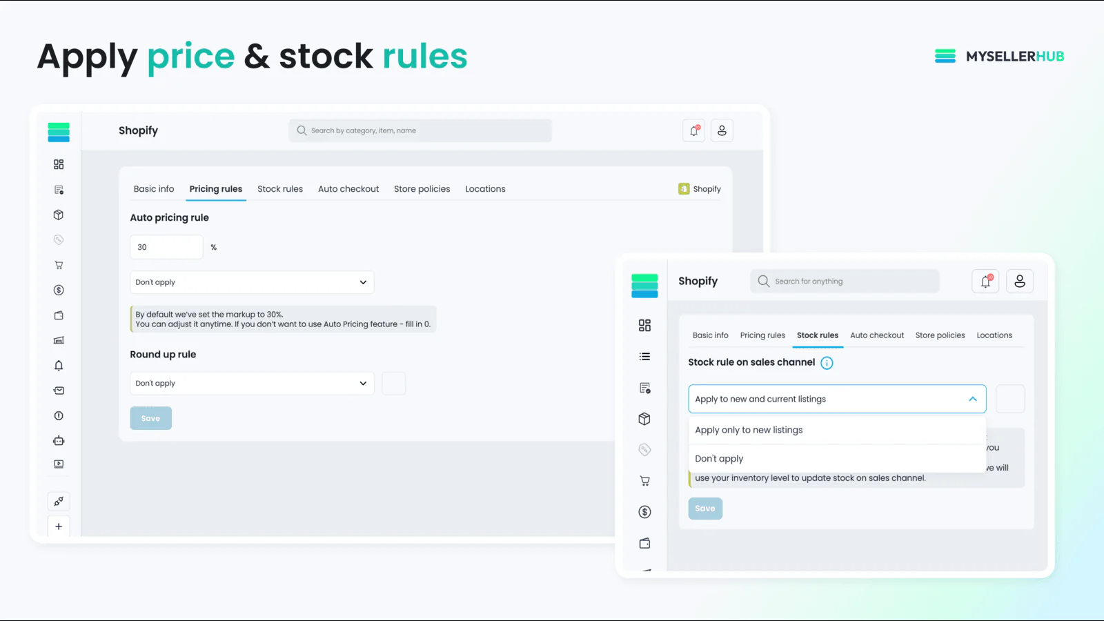Open the Store policies tab
1104x621 pixels.
[422, 188]
